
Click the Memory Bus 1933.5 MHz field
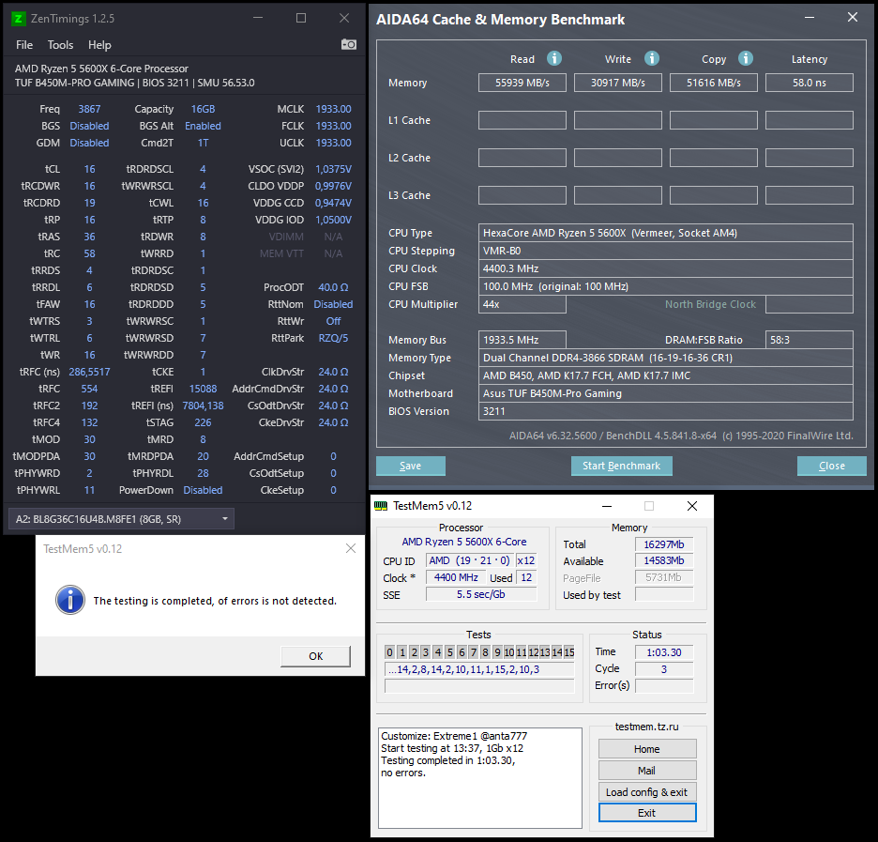pyautogui.click(x=522, y=340)
